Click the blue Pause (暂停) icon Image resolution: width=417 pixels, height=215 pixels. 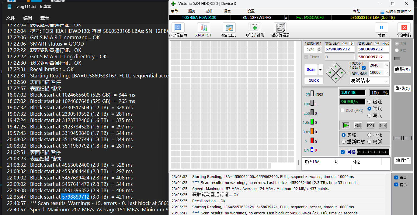[381, 28]
